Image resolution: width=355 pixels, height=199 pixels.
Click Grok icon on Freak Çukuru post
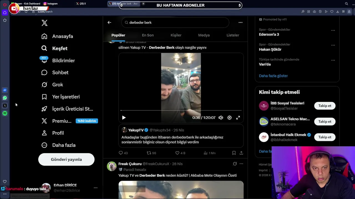(x=235, y=164)
